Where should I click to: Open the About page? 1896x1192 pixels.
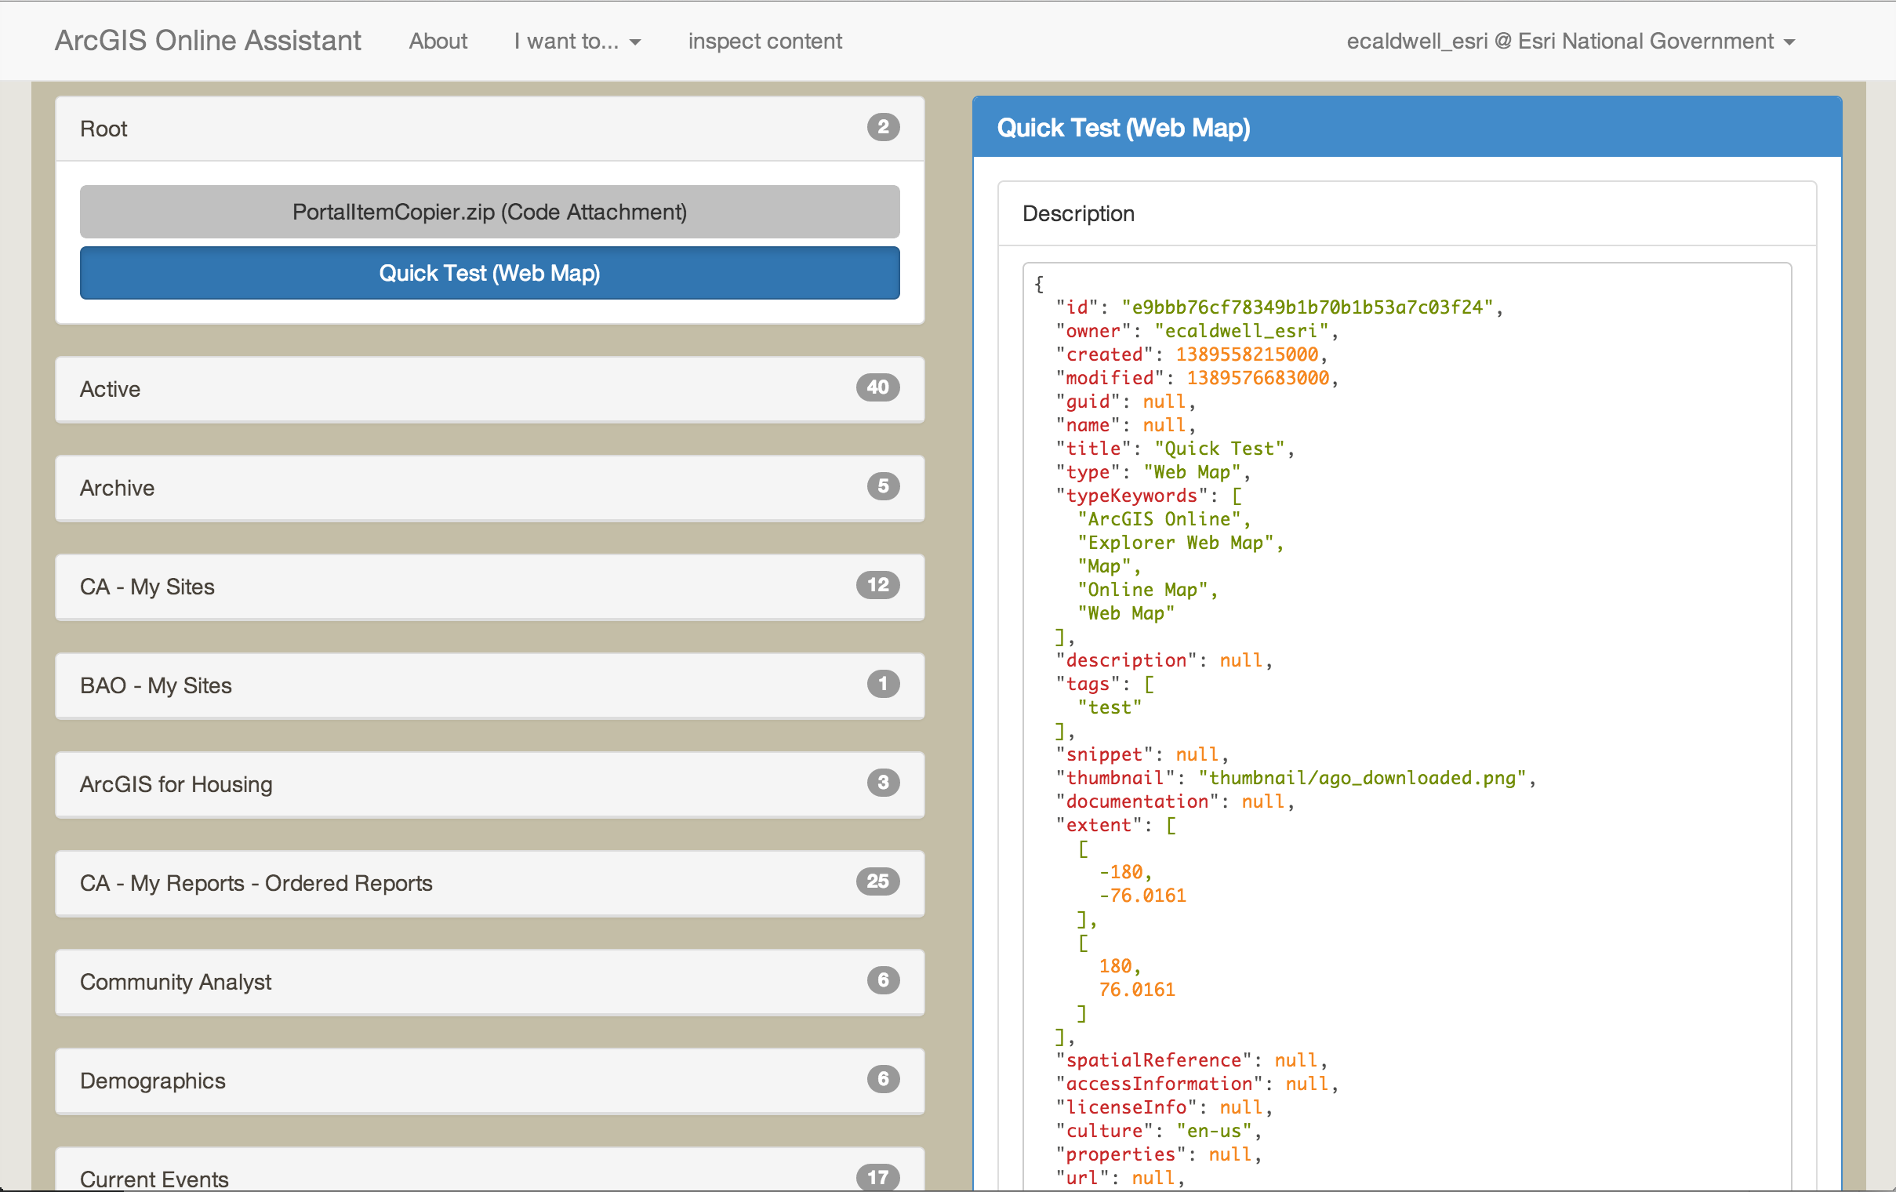(x=438, y=41)
